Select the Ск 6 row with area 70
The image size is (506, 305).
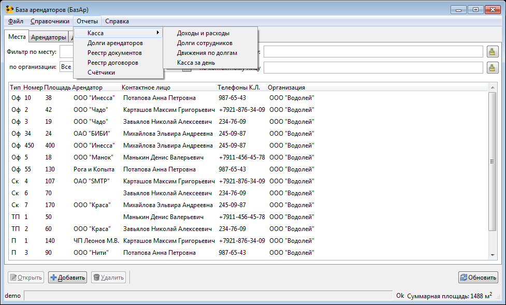pyautogui.click(x=249, y=193)
